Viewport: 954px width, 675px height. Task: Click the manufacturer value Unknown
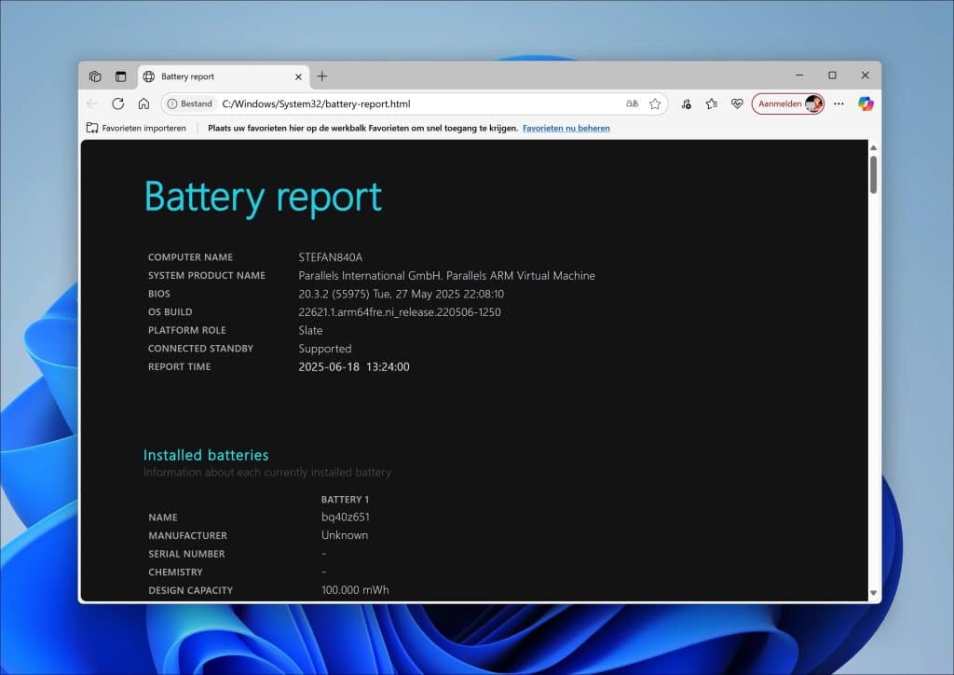coord(345,535)
